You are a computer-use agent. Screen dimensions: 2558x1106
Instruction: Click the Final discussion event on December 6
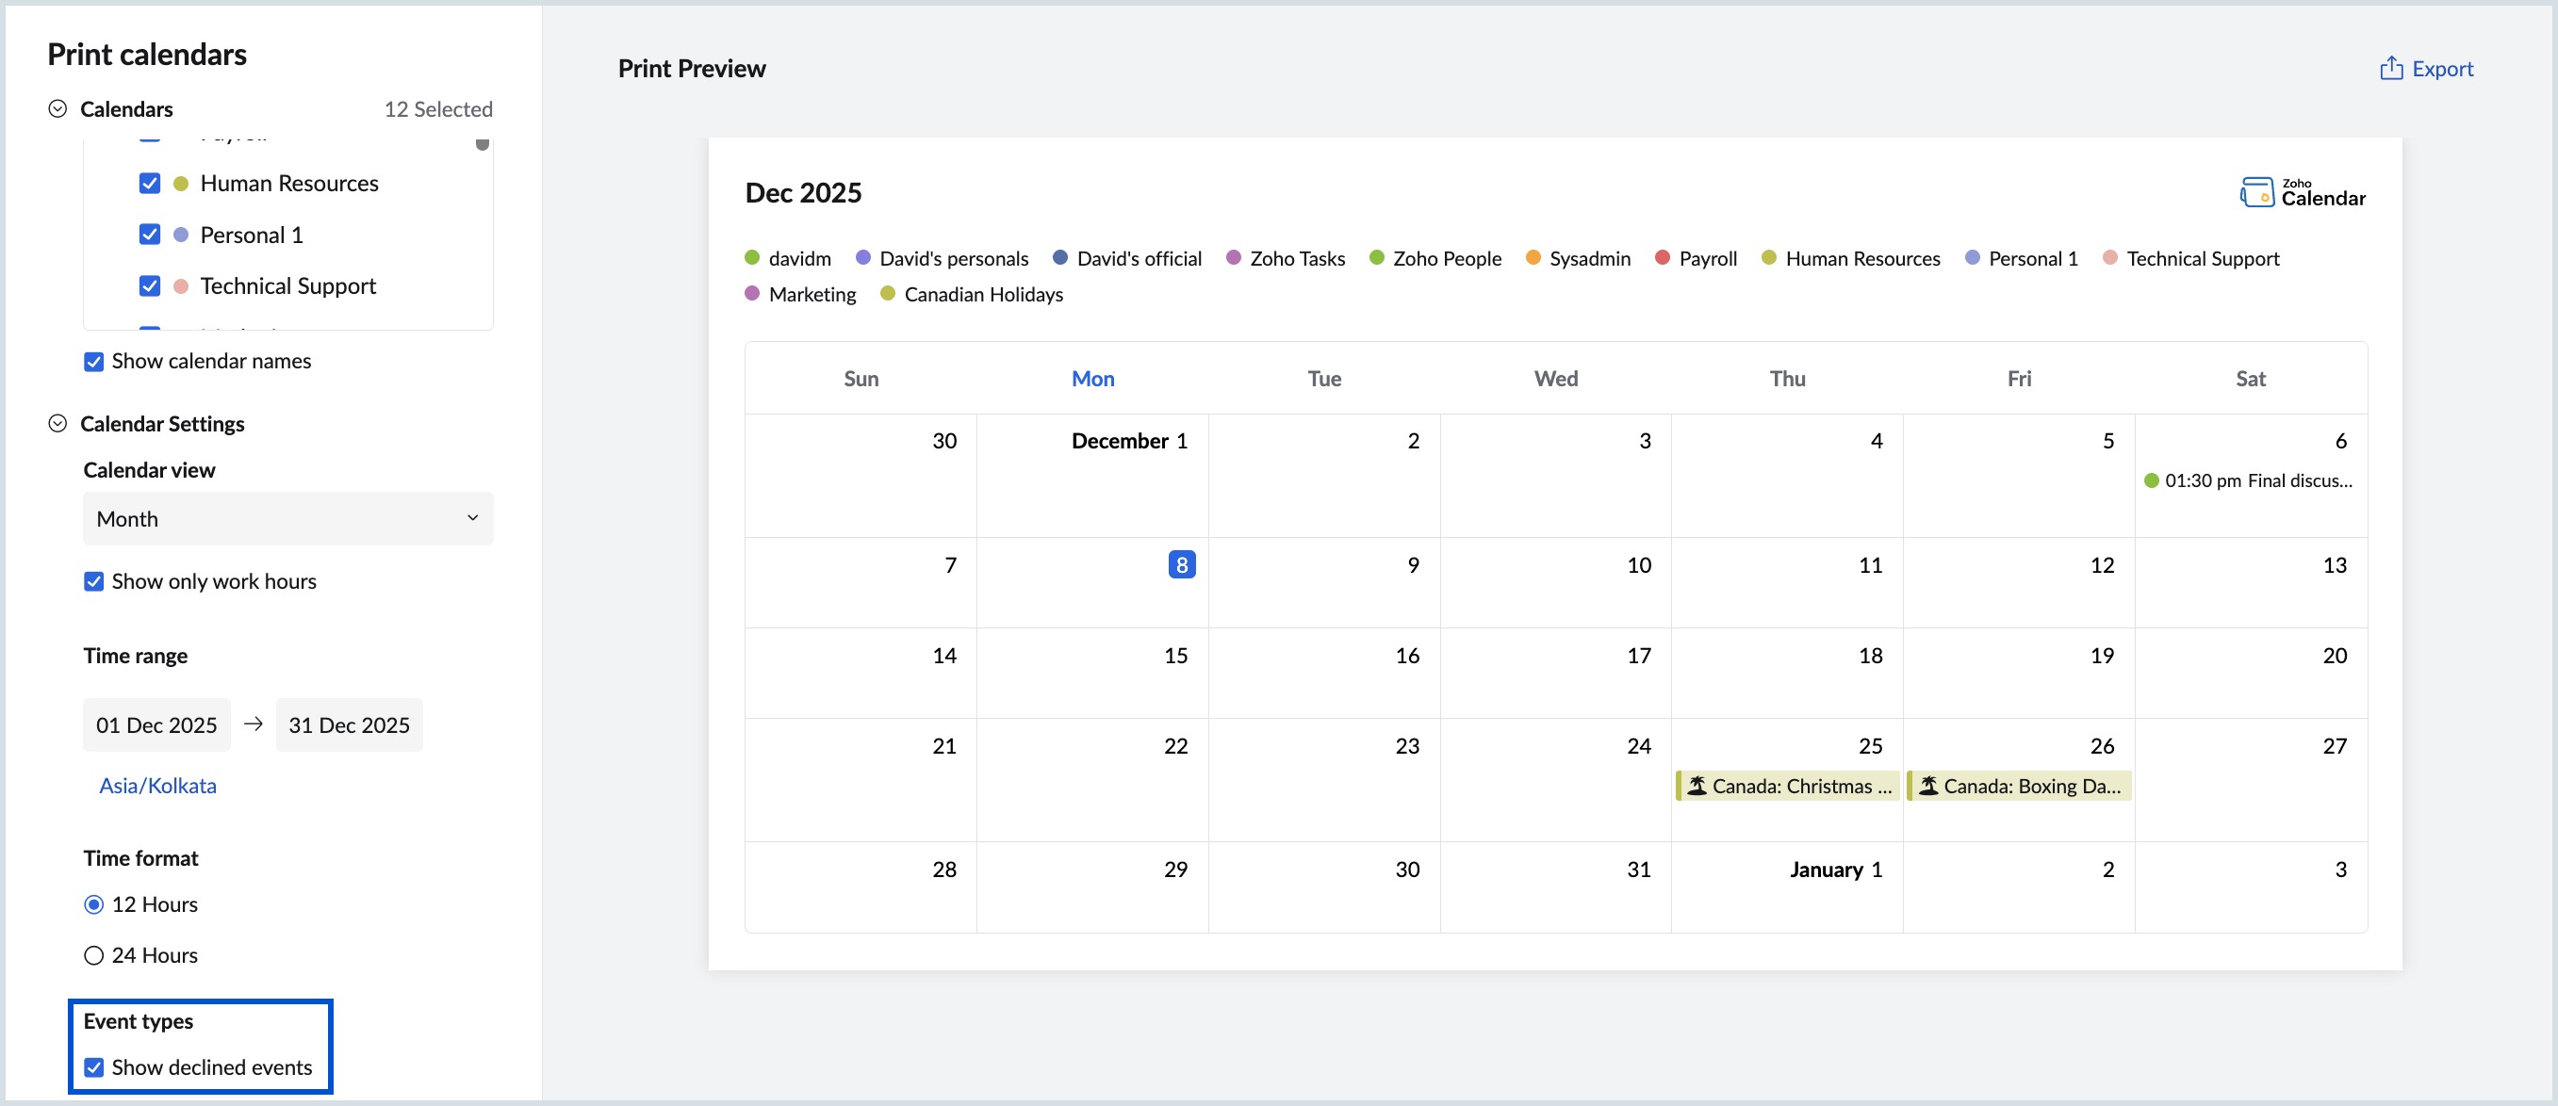2249,480
